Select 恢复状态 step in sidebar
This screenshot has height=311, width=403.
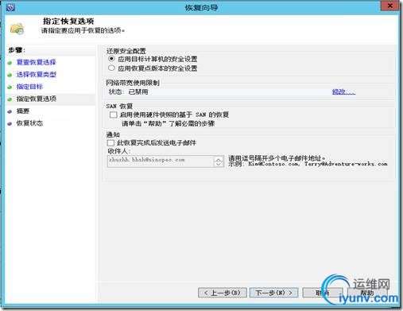29,123
